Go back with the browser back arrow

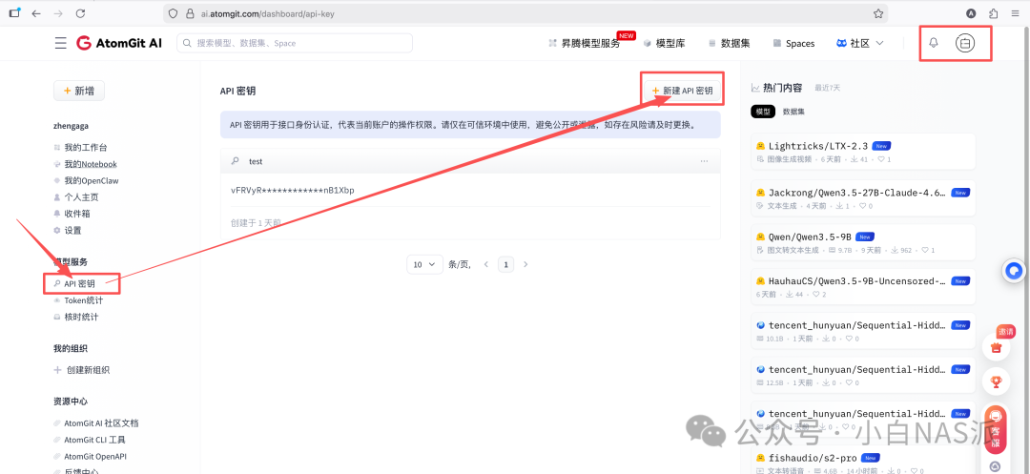coord(36,13)
